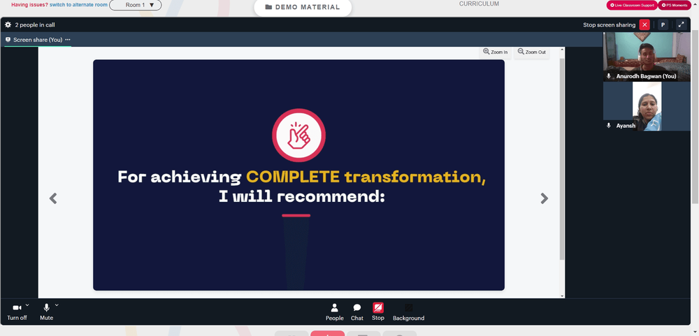699x336 pixels.
Task: Click the '2 people in call' text
Action: pos(35,25)
